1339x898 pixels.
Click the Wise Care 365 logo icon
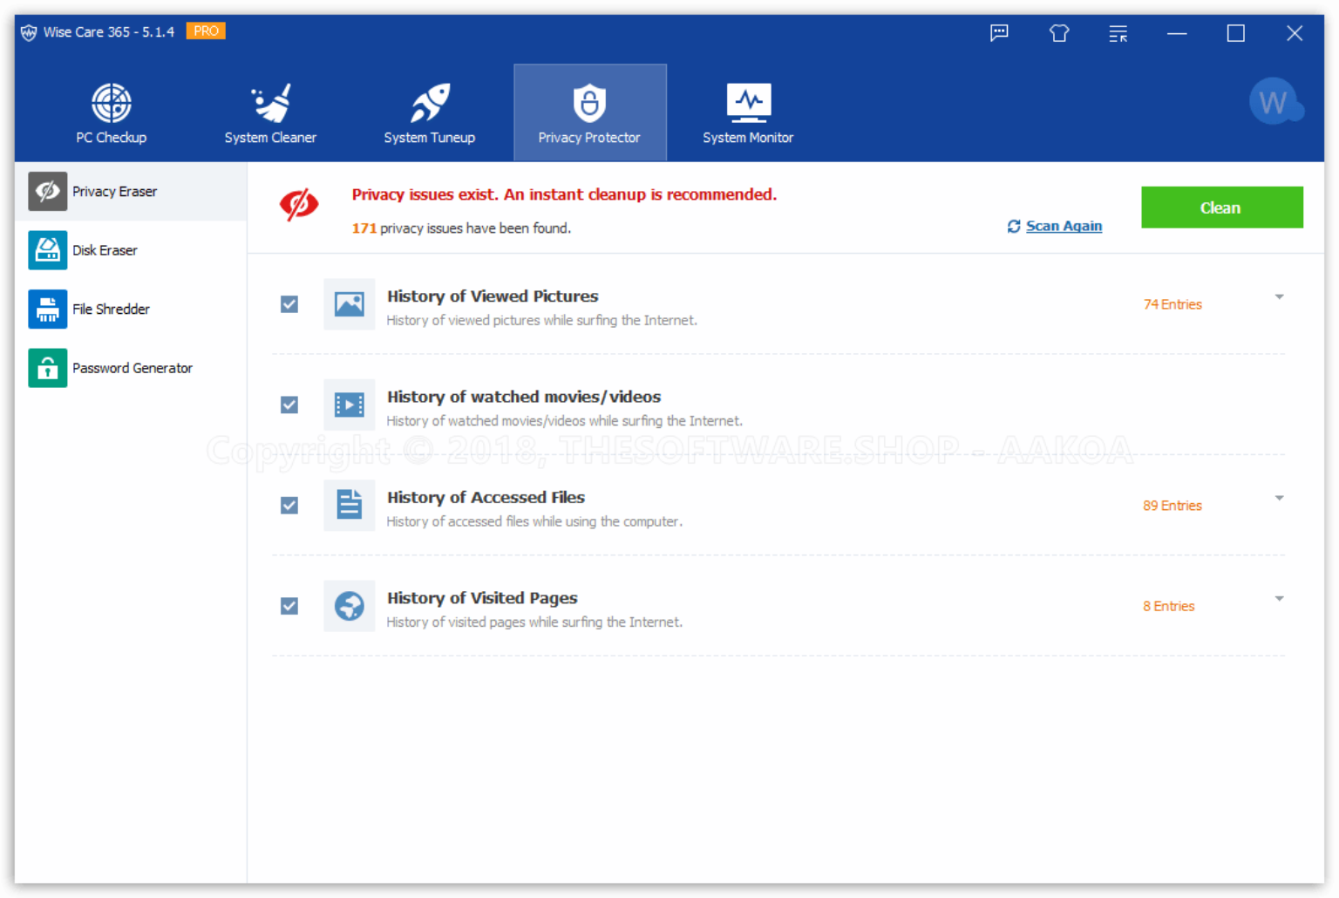coord(29,32)
